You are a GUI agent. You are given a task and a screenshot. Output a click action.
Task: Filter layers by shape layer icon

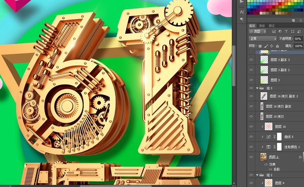pyautogui.click(x=292, y=31)
